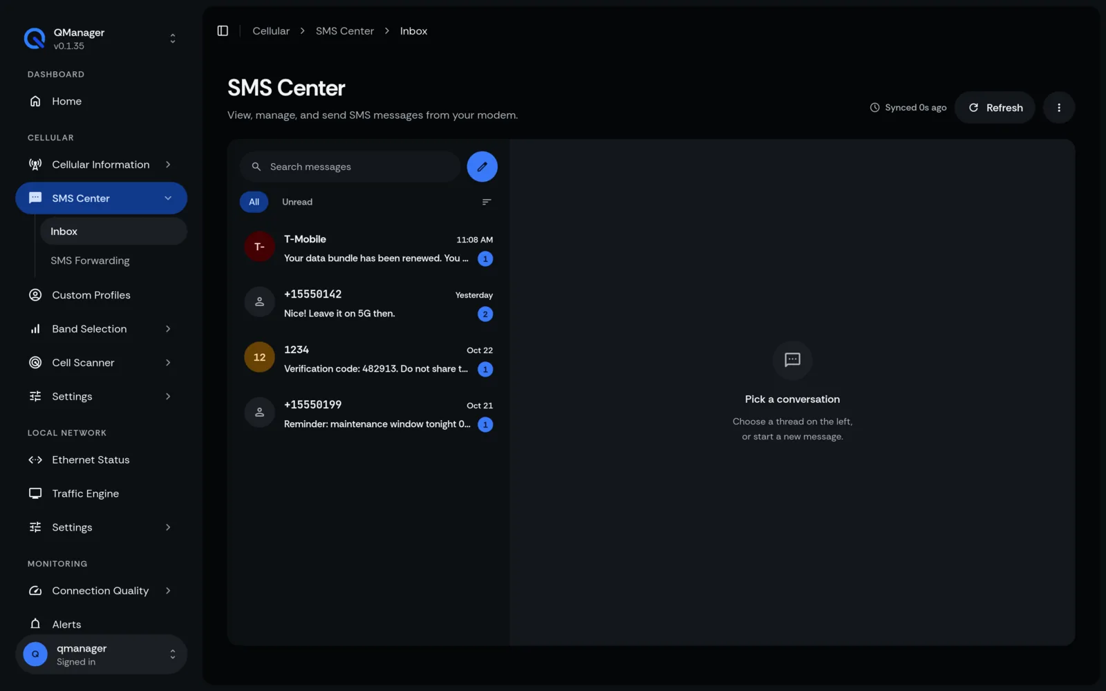Click the 'Pick a conversation' chat bubble icon
The width and height of the screenshot is (1106, 691).
coord(792,360)
